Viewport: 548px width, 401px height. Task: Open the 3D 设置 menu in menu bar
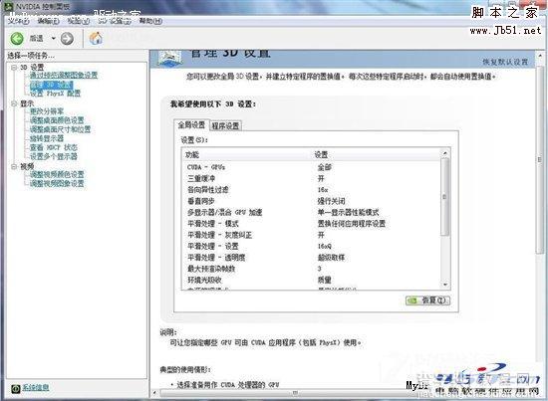pos(115,21)
